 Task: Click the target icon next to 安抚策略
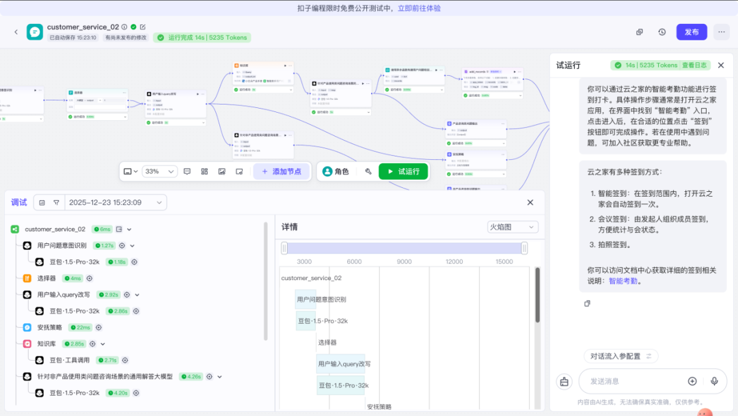pos(100,327)
